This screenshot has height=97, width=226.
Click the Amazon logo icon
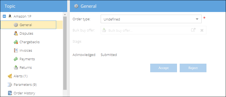(x=10, y=16)
